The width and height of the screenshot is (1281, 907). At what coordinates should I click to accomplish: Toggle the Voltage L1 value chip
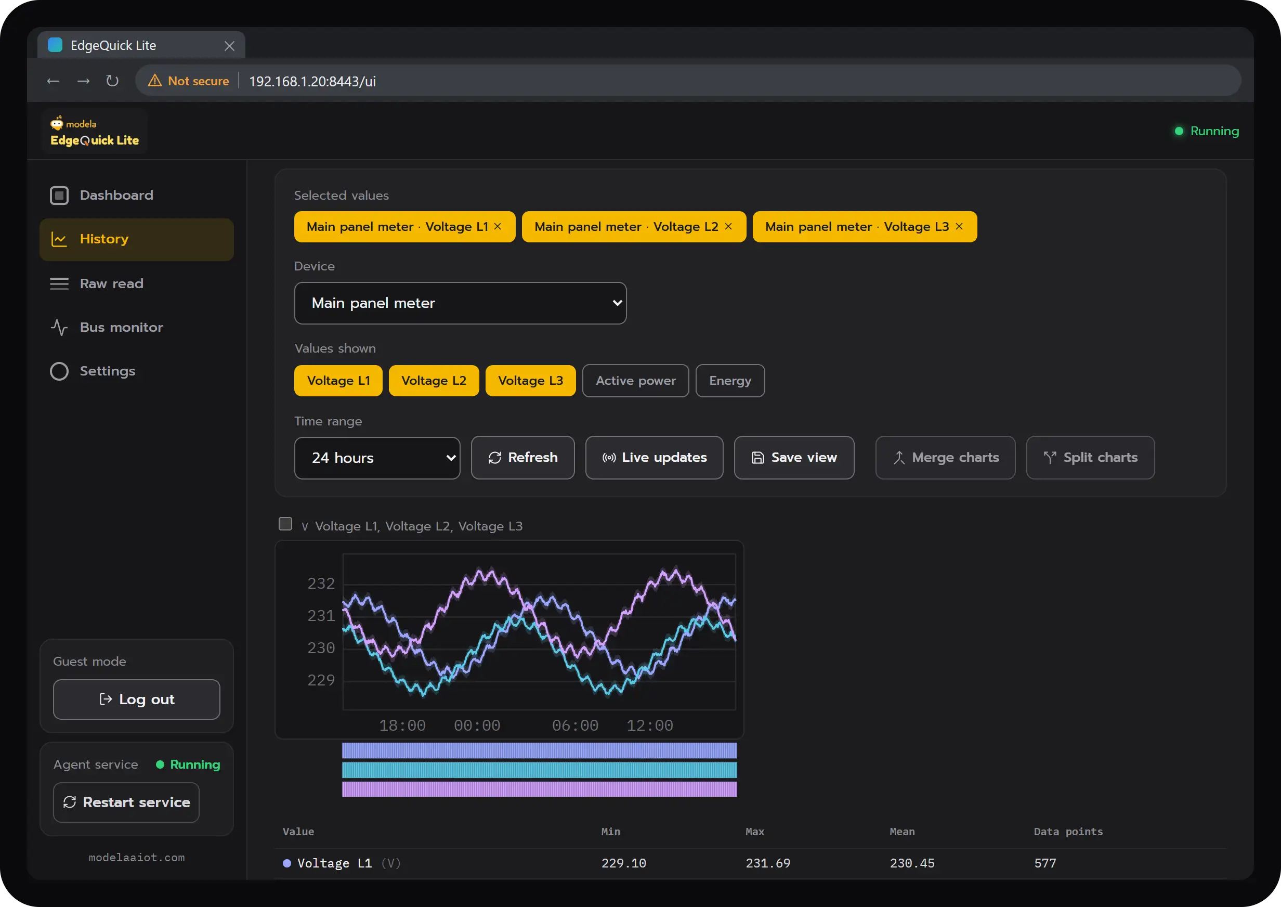(338, 381)
